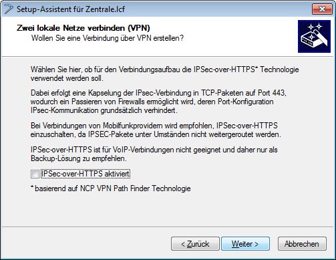Click subtitle 'Wollen Sie eine Verbindung über VPN erstellen?'

click(x=108, y=38)
